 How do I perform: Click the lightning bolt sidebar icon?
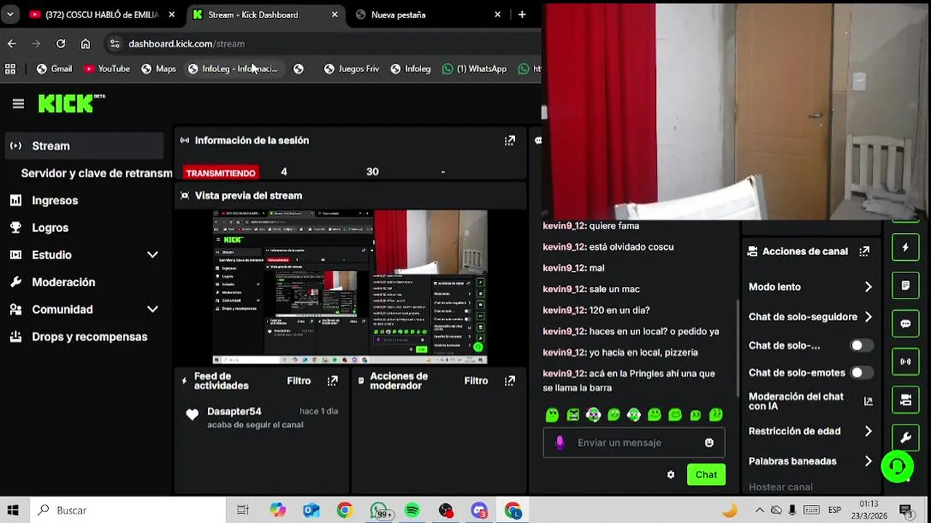[x=906, y=248]
